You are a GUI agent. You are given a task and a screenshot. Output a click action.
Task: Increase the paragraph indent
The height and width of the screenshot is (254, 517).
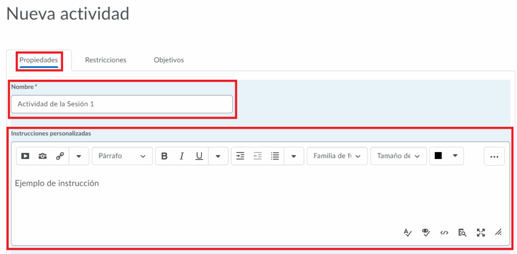click(240, 157)
